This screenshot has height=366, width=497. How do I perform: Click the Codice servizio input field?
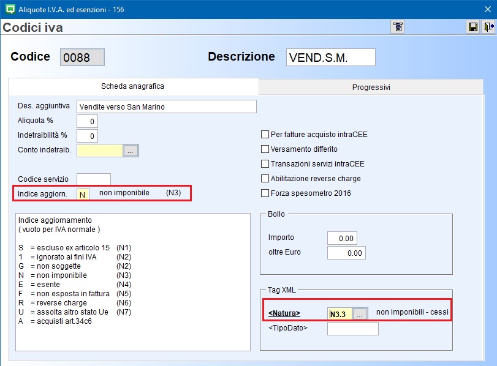[94, 179]
